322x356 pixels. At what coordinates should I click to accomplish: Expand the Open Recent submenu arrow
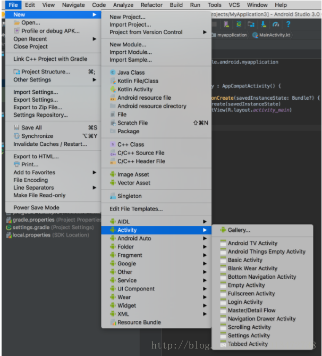pos(95,39)
